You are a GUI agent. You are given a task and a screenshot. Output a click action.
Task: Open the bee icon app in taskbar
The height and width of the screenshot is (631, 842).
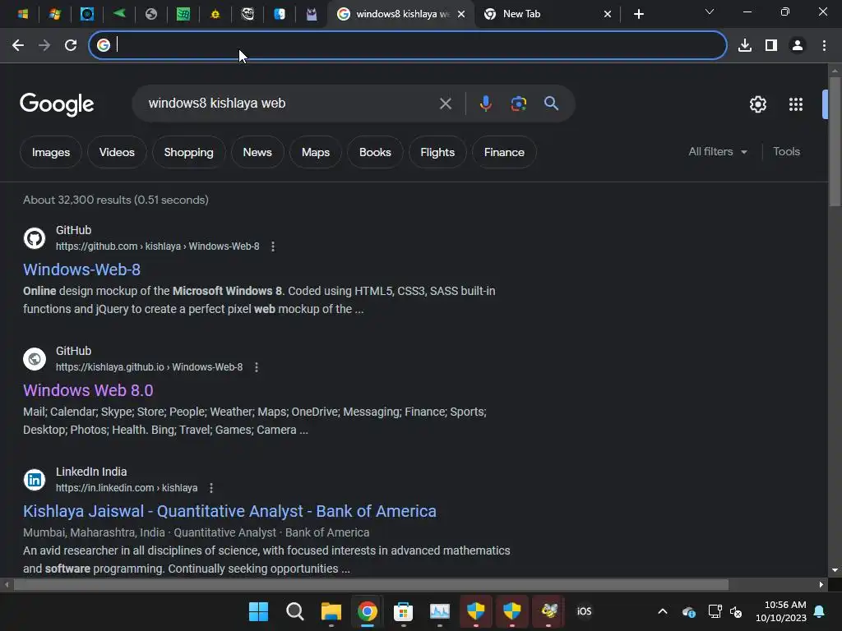tap(548, 611)
